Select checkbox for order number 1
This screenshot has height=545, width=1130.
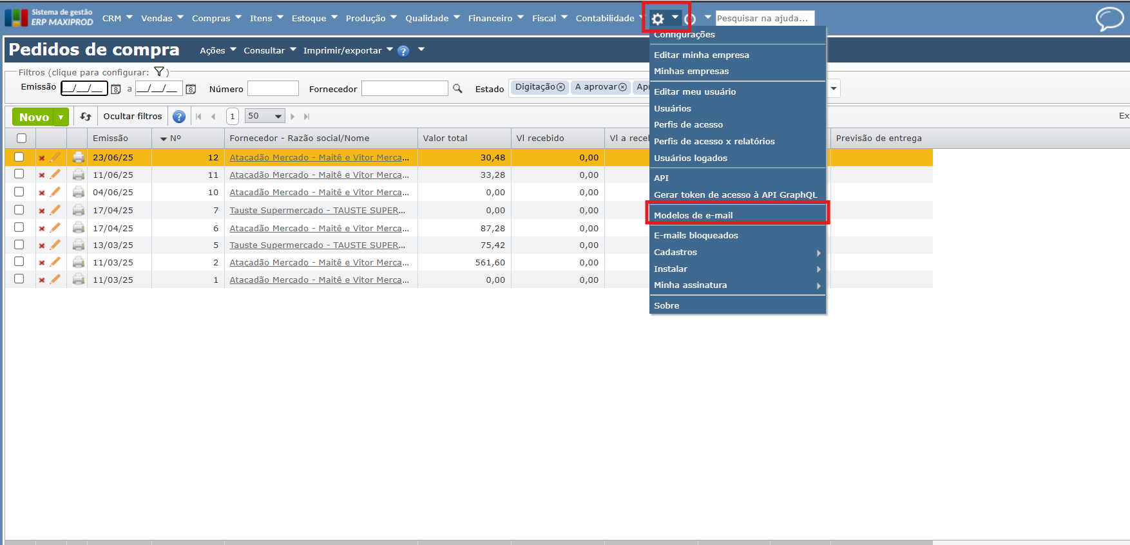[x=19, y=279]
